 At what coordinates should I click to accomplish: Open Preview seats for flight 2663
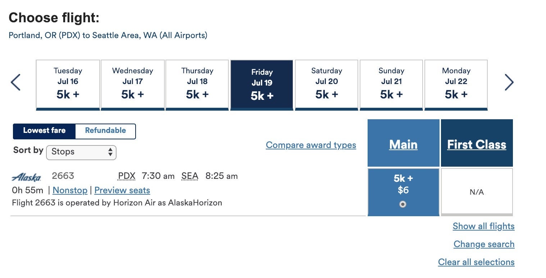[x=122, y=190]
